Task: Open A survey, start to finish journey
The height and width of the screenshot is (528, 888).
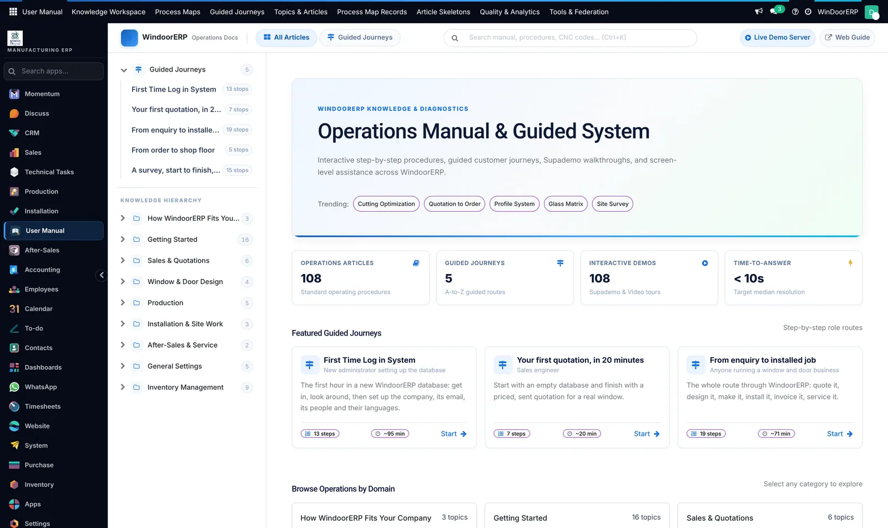Action: coord(191,170)
